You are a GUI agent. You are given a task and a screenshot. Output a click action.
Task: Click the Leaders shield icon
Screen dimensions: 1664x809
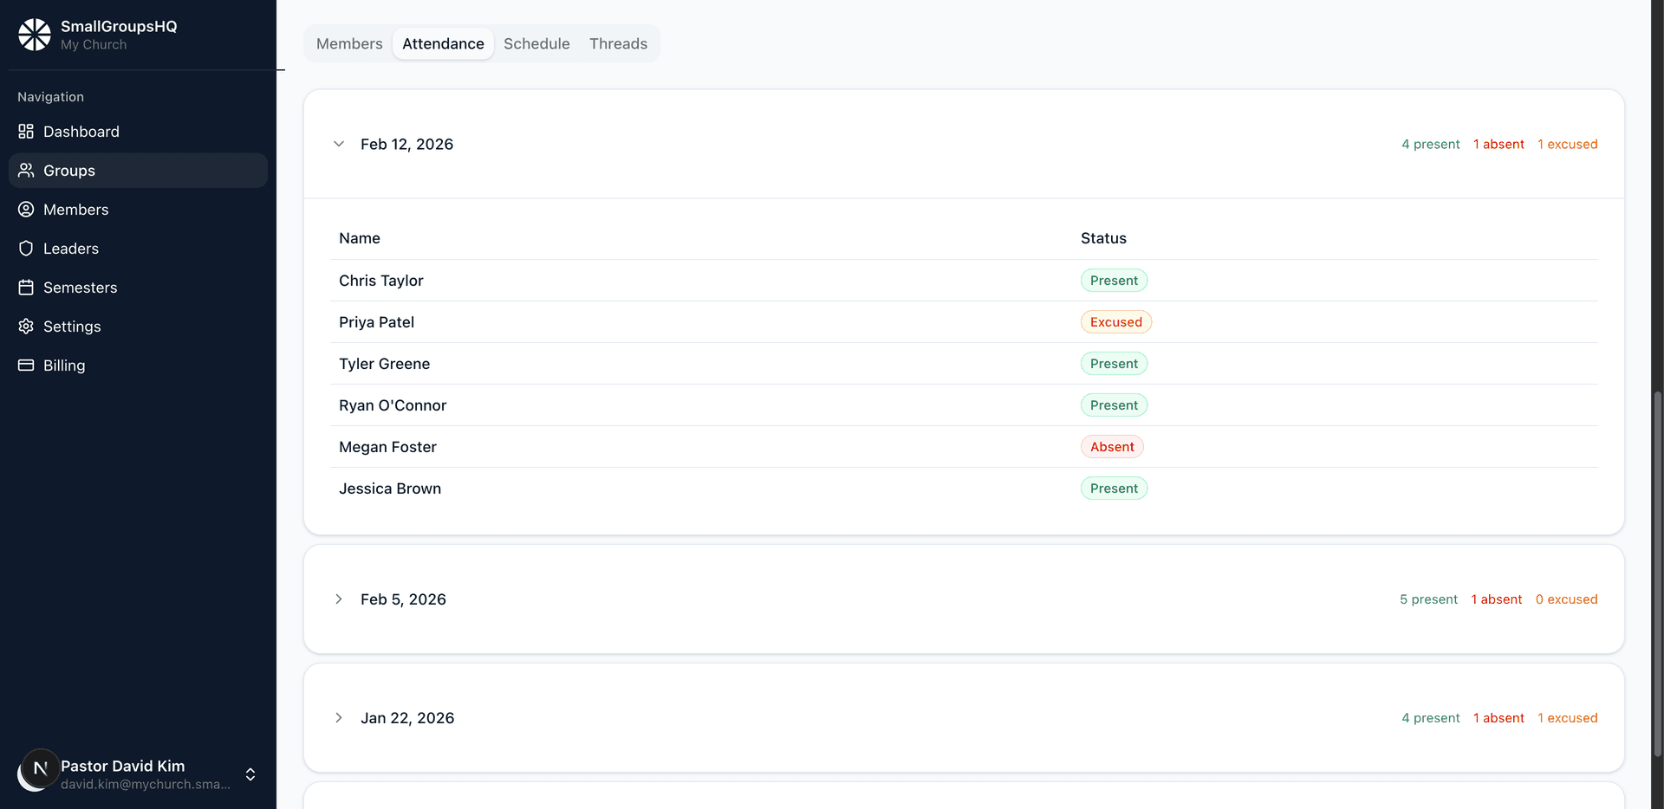25,248
